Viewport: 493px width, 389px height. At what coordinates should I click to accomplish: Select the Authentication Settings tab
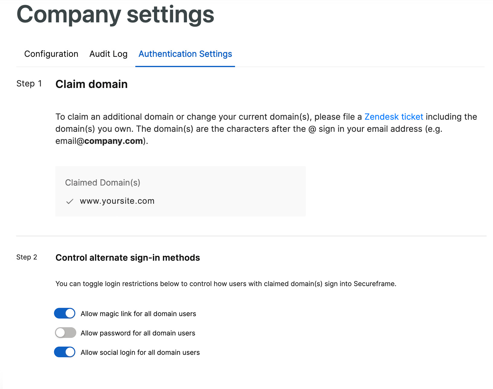185,54
